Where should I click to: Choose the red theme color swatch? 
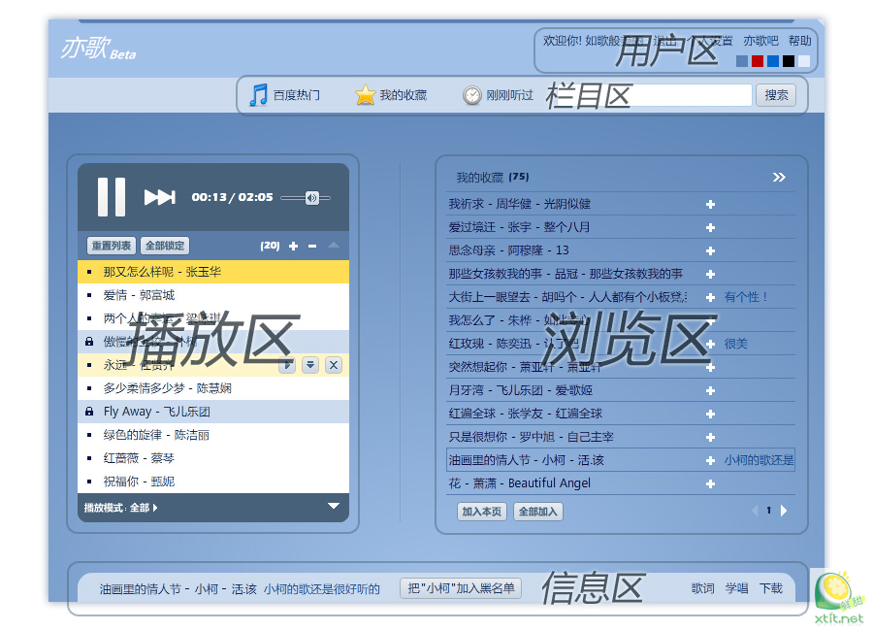pyautogui.click(x=758, y=61)
